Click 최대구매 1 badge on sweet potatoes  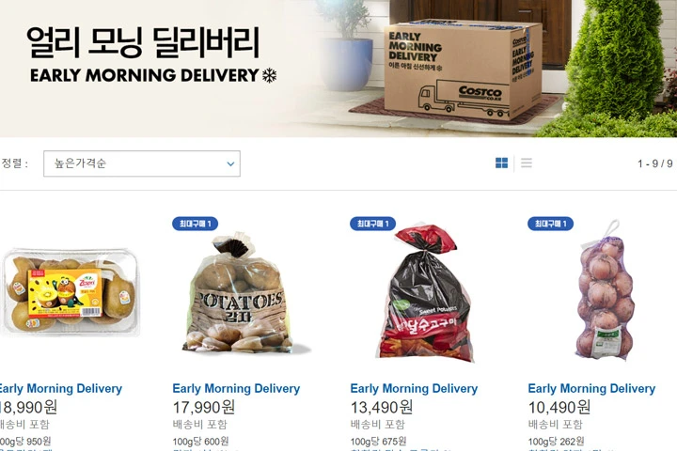[x=372, y=224]
